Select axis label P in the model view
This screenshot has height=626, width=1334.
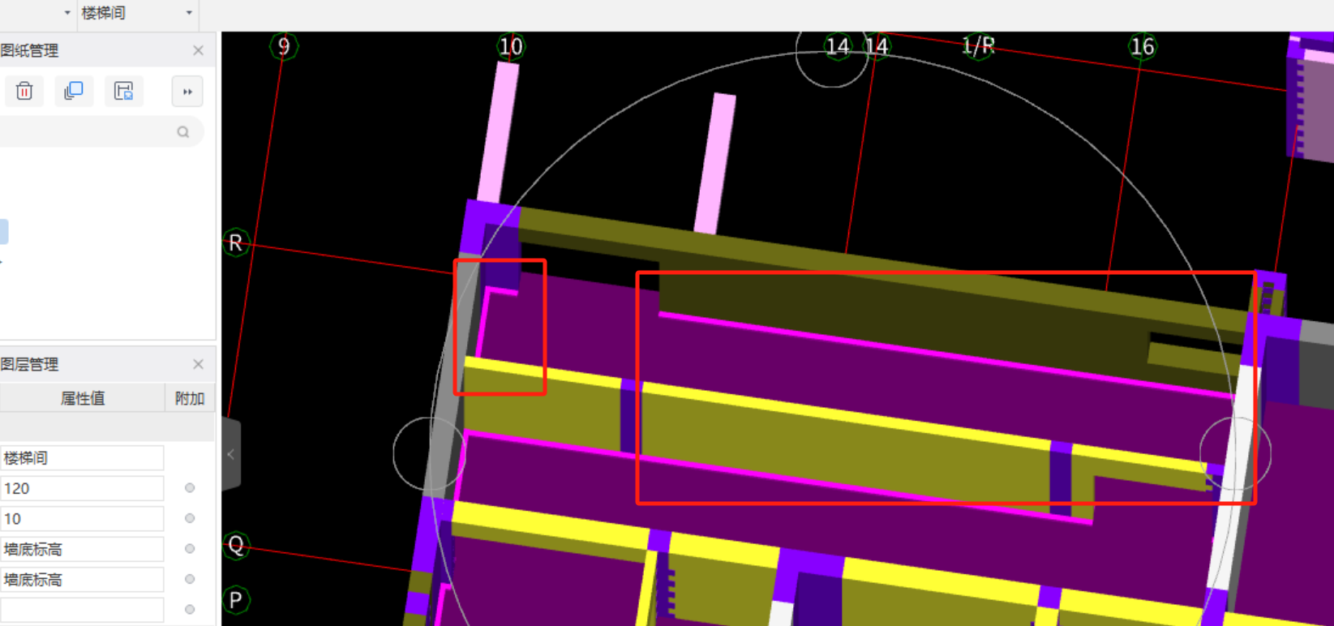(x=236, y=600)
